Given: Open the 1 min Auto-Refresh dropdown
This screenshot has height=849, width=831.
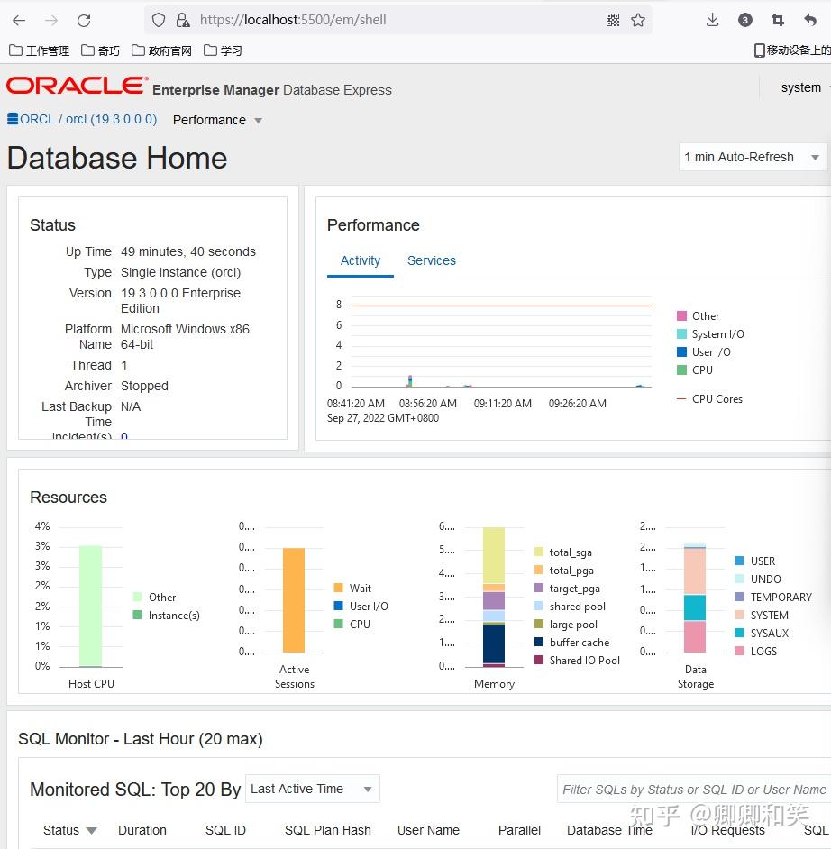Looking at the screenshot, I should (x=752, y=157).
